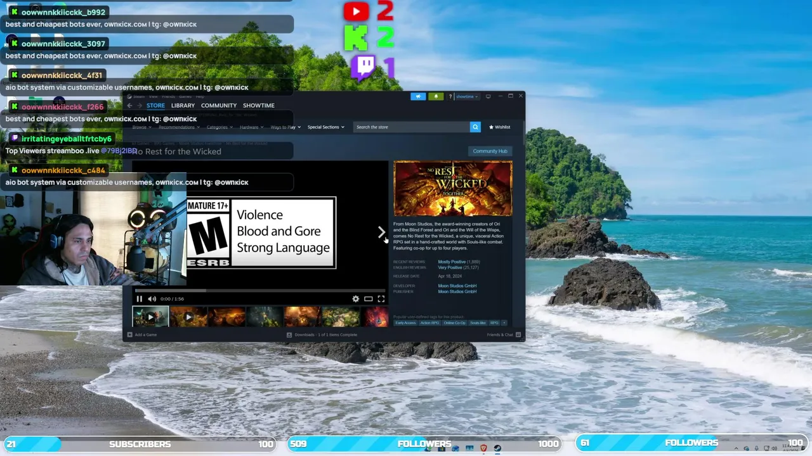Pause the trailer video
This screenshot has width=812, height=456.
tap(139, 299)
